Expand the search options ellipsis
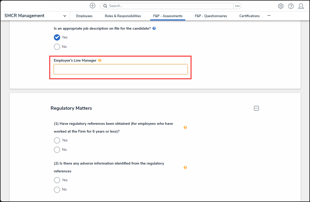The width and height of the screenshot is (310, 202). pyautogui.click(x=237, y=6)
